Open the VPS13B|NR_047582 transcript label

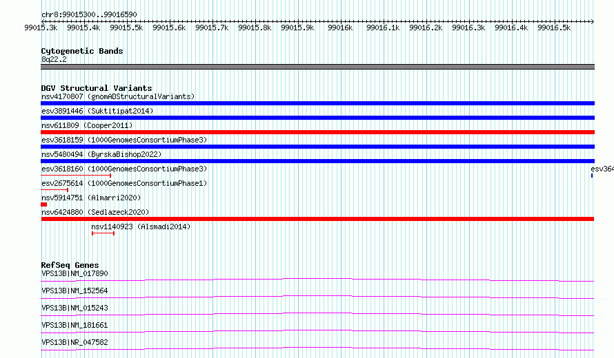[x=75, y=342]
